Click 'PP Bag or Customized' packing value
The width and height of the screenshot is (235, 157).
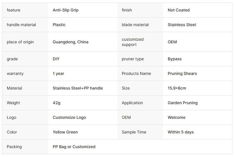pyautogui.click(x=74, y=147)
